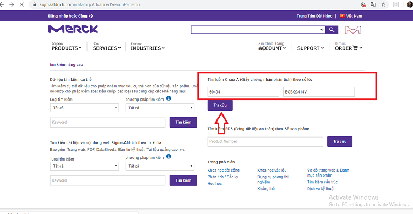This screenshot has height=214, width=413.
Task: Open Hóa học link
Action: 214,183
